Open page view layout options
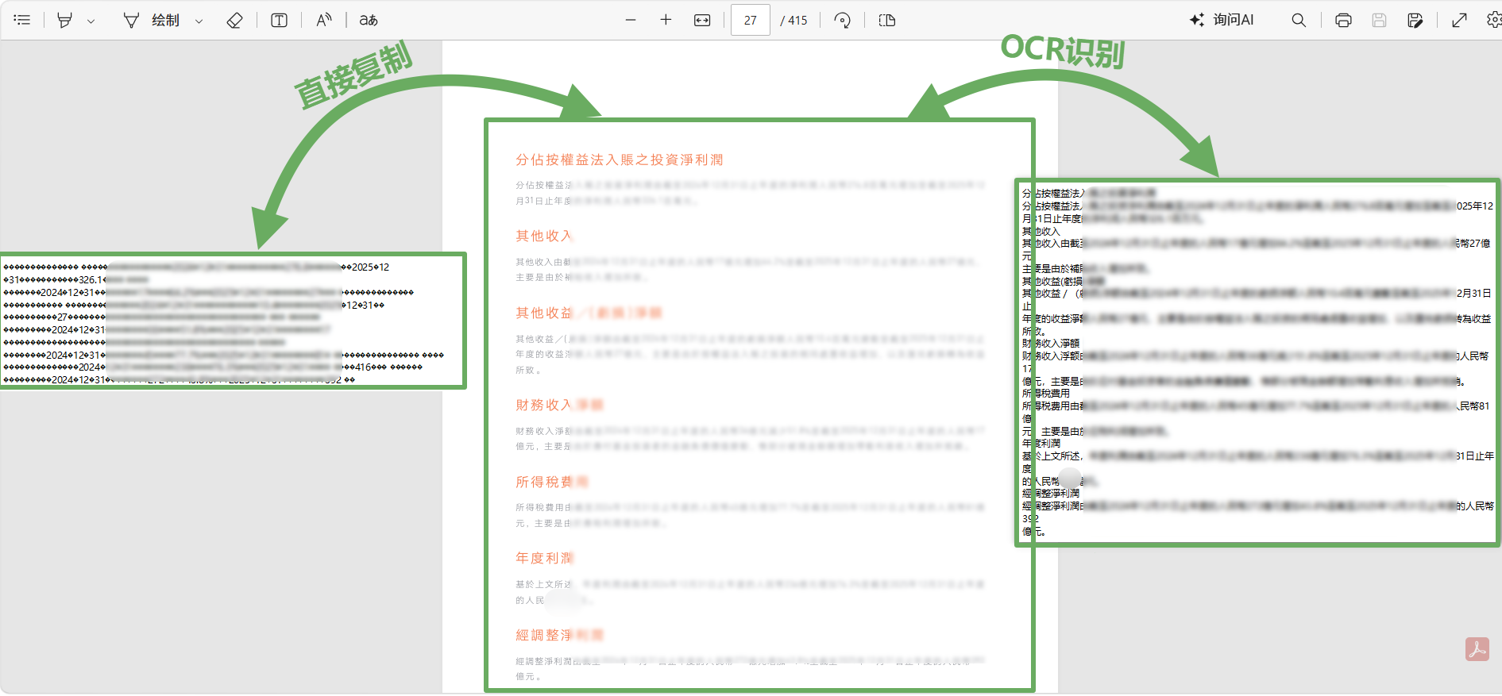Image resolution: width=1502 pixels, height=696 pixels. click(887, 20)
